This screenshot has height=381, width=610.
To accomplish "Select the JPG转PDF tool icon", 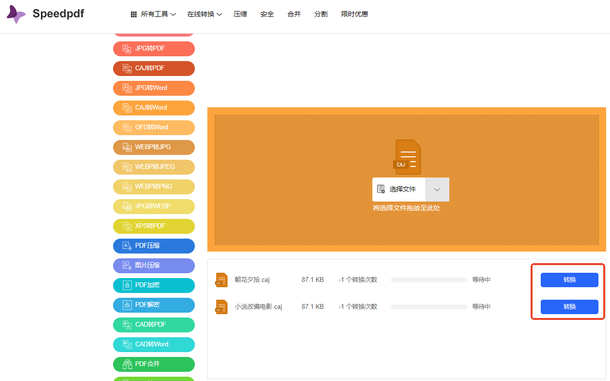I will pos(127,49).
